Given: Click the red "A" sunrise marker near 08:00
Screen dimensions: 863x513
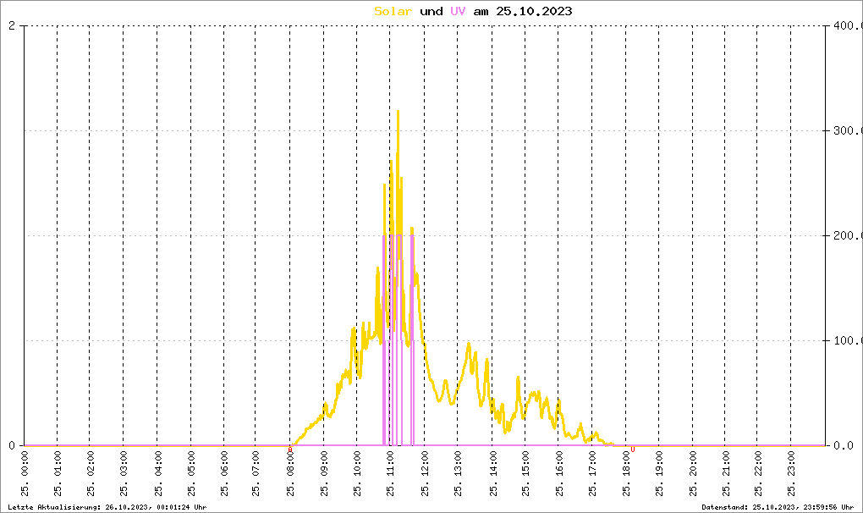Looking at the screenshot, I should click(x=290, y=450).
